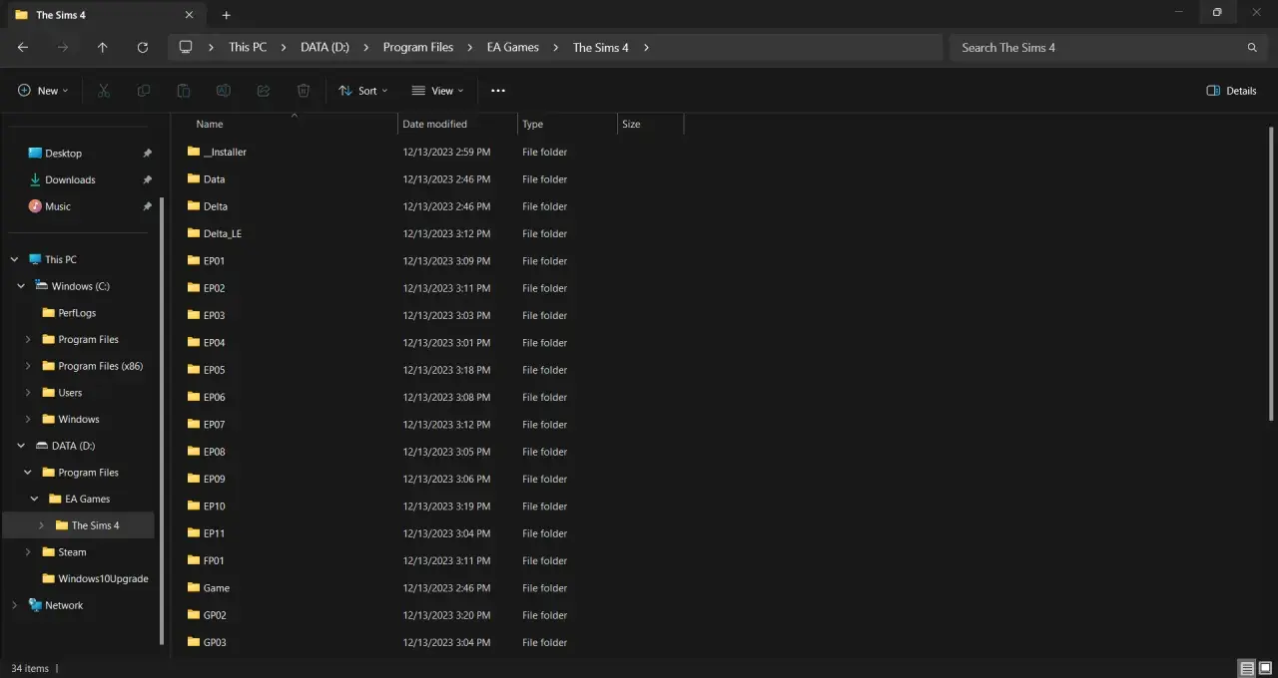
Task: Collapse EA Games tree node
Action: pyautogui.click(x=35, y=499)
